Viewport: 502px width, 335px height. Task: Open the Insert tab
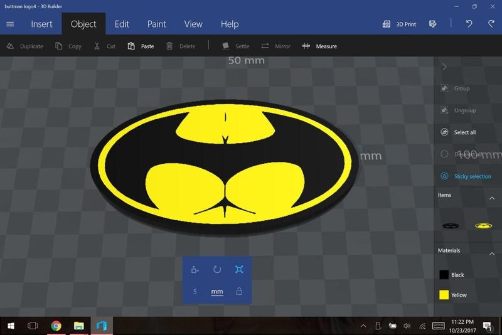coord(41,24)
